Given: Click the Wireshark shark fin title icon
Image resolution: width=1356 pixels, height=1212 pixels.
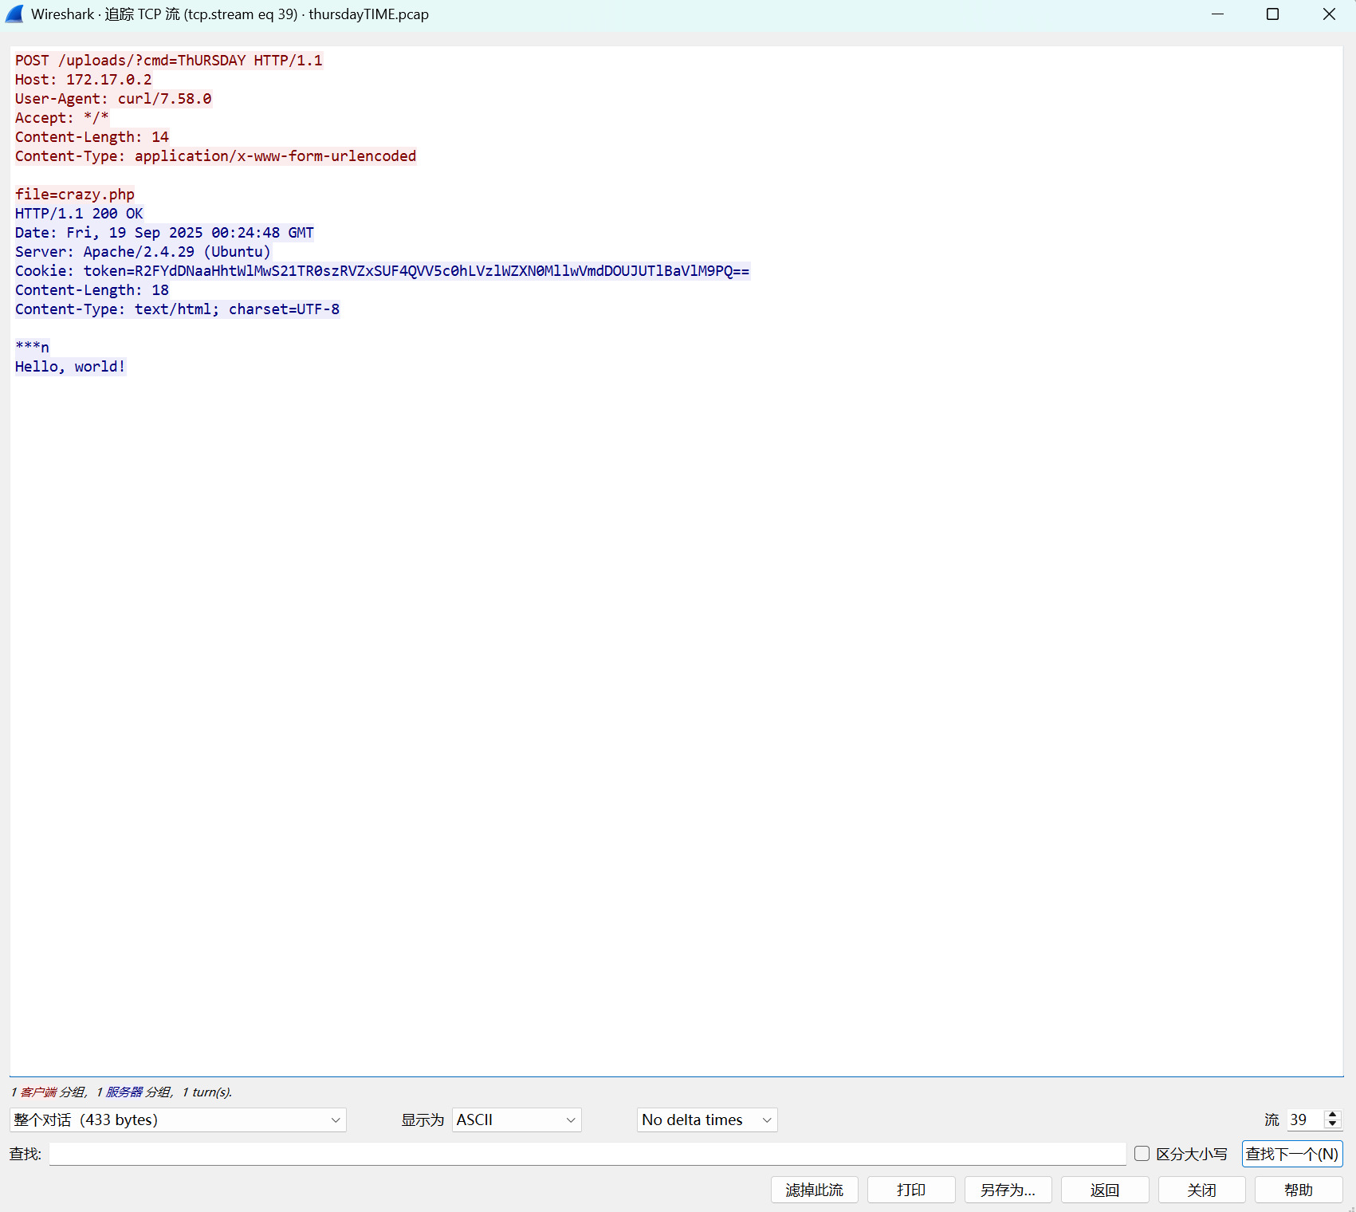Looking at the screenshot, I should (14, 14).
